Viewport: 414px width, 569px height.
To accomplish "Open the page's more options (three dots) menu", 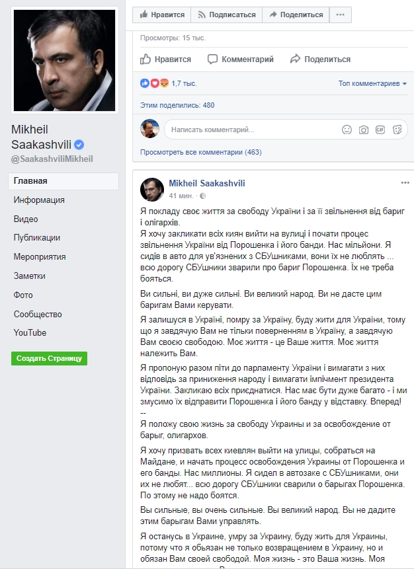I will (340, 15).
